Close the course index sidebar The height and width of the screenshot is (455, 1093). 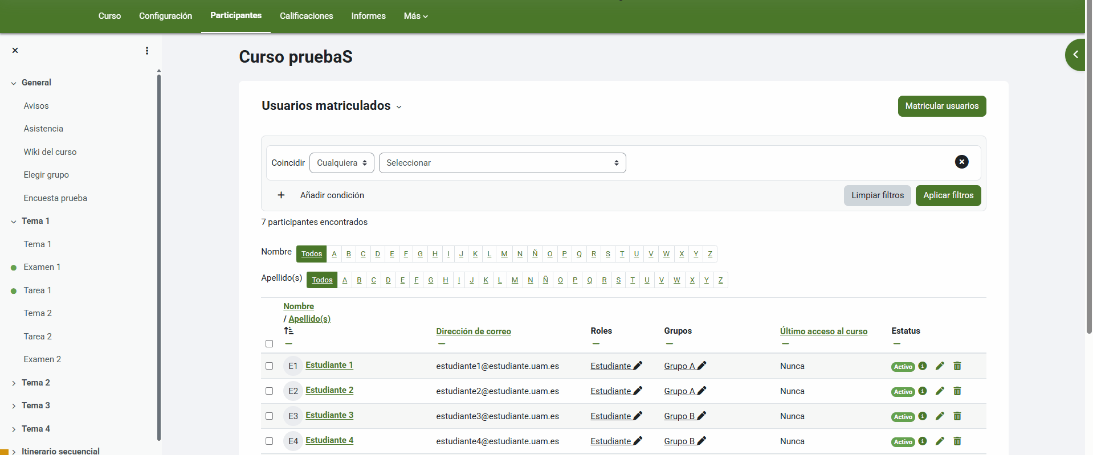click(x=15, y=51)
